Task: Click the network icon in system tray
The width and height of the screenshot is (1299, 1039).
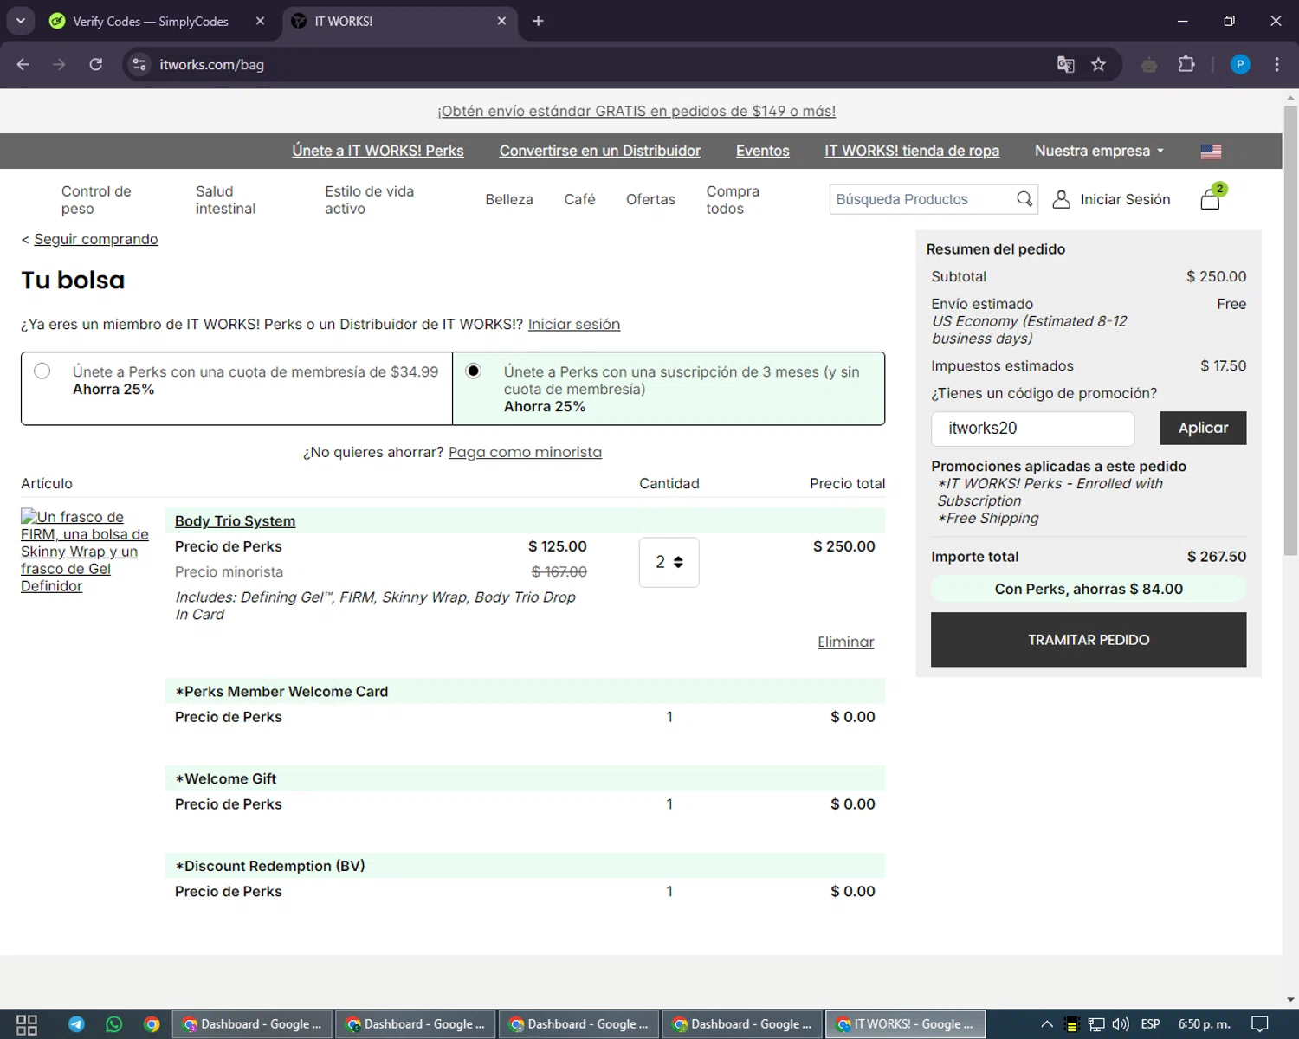Action: [1096, 1024]
